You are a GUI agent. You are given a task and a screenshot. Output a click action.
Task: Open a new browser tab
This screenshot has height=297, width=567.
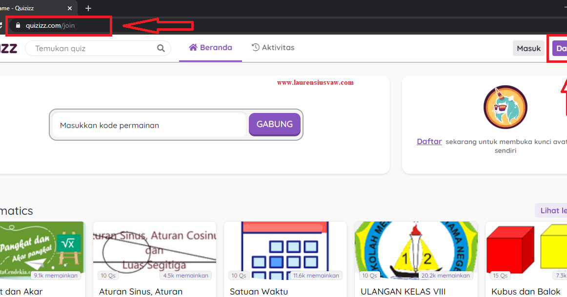(88, 8)
